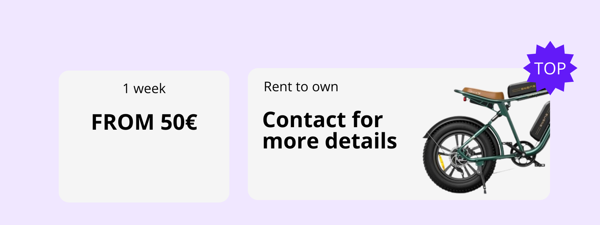Click the black battery pack on the frame

540,122
